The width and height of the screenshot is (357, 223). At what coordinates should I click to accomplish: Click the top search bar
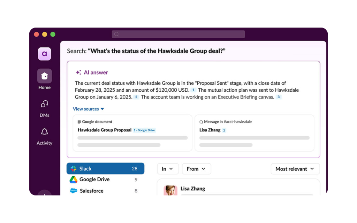coord(178,34)
